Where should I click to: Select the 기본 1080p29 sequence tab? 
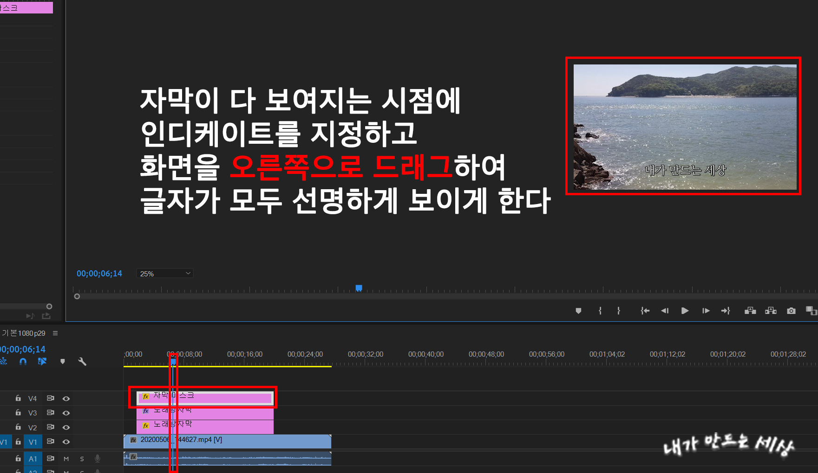point(24,333)
